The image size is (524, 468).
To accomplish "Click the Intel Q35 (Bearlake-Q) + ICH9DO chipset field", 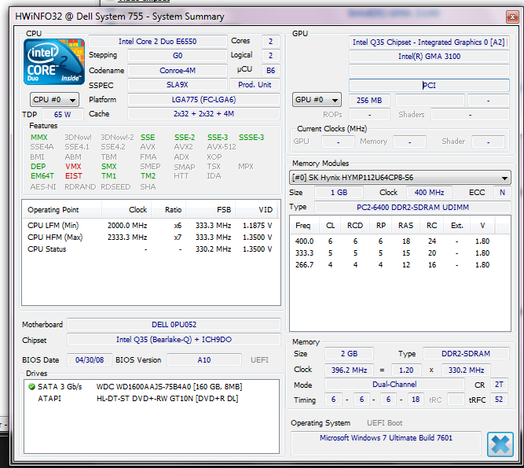I will 174,340.
